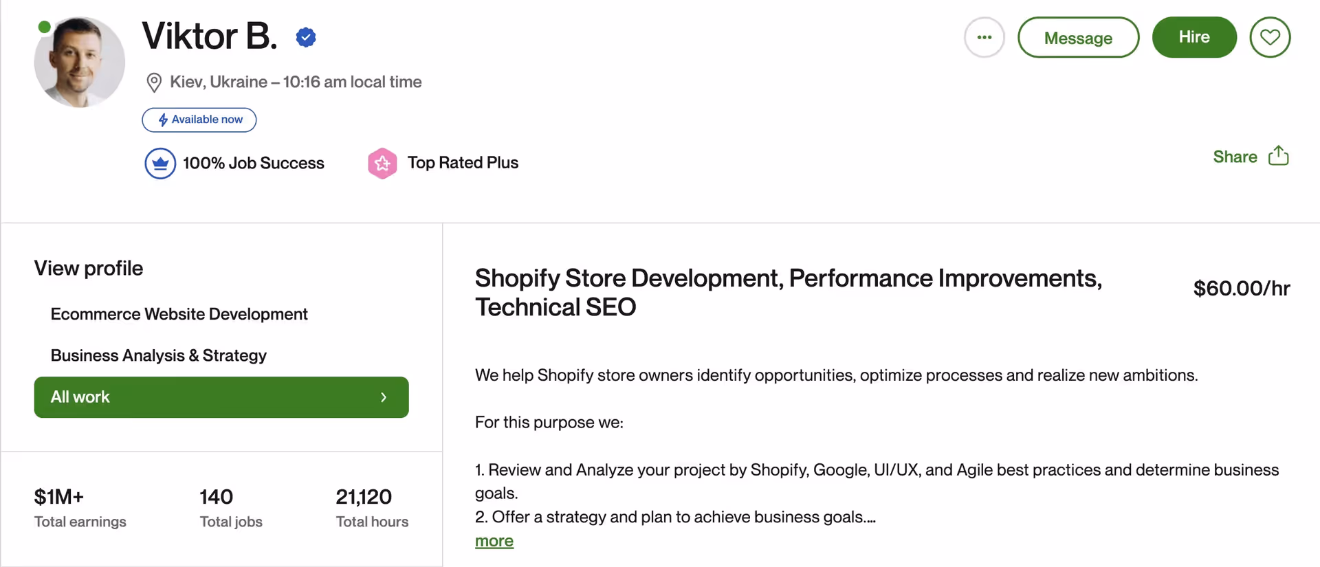Click the 140 Total jobs stat
This screenshot has height=567, width=1320.
231,508
